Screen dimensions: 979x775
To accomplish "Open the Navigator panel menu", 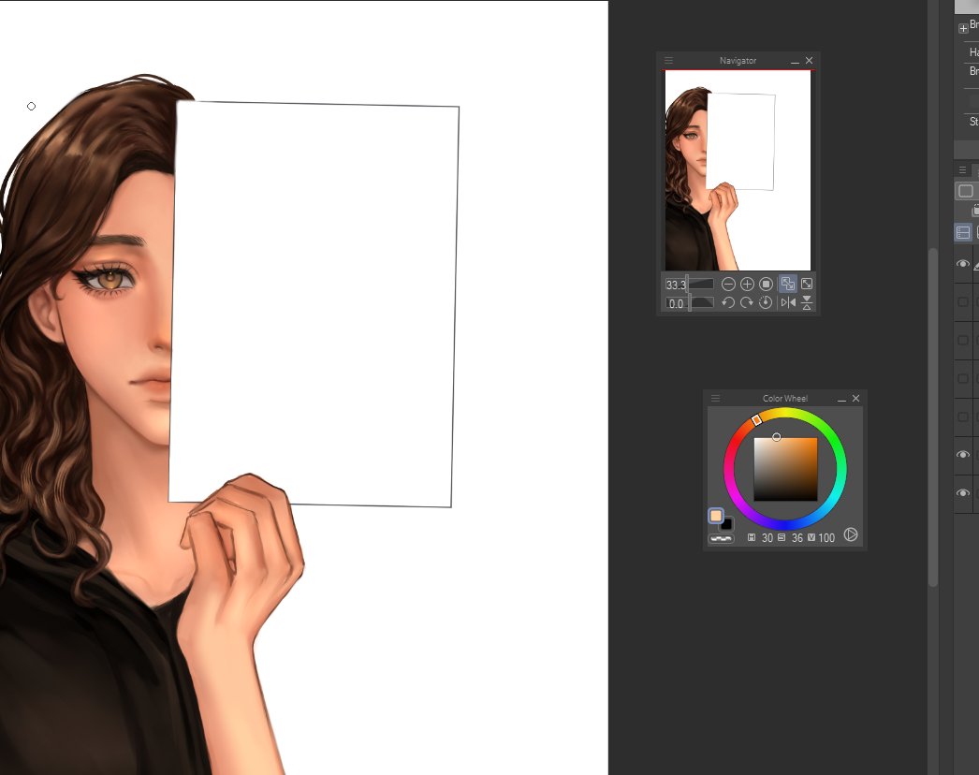I will click(668, 61).
